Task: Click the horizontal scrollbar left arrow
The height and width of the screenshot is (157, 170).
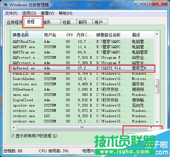Action: (14, 127)
